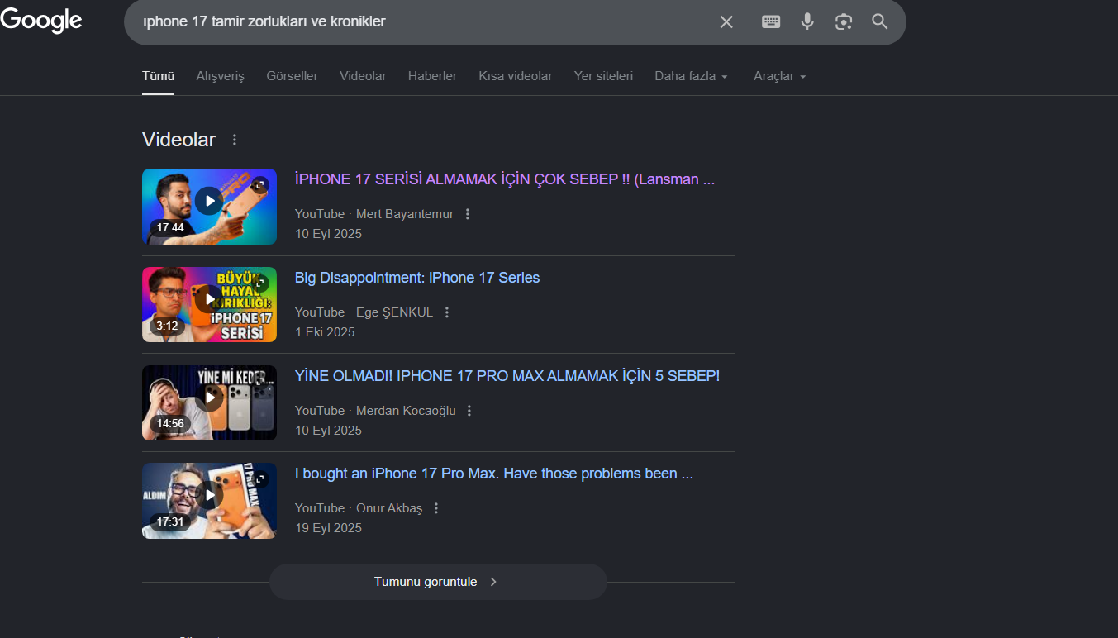
Task: Switch to the Görseller tab
Action: tap(293, 76)
